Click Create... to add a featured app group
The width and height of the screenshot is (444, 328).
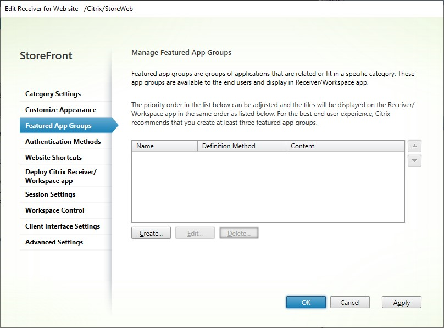tap(151, 233)
